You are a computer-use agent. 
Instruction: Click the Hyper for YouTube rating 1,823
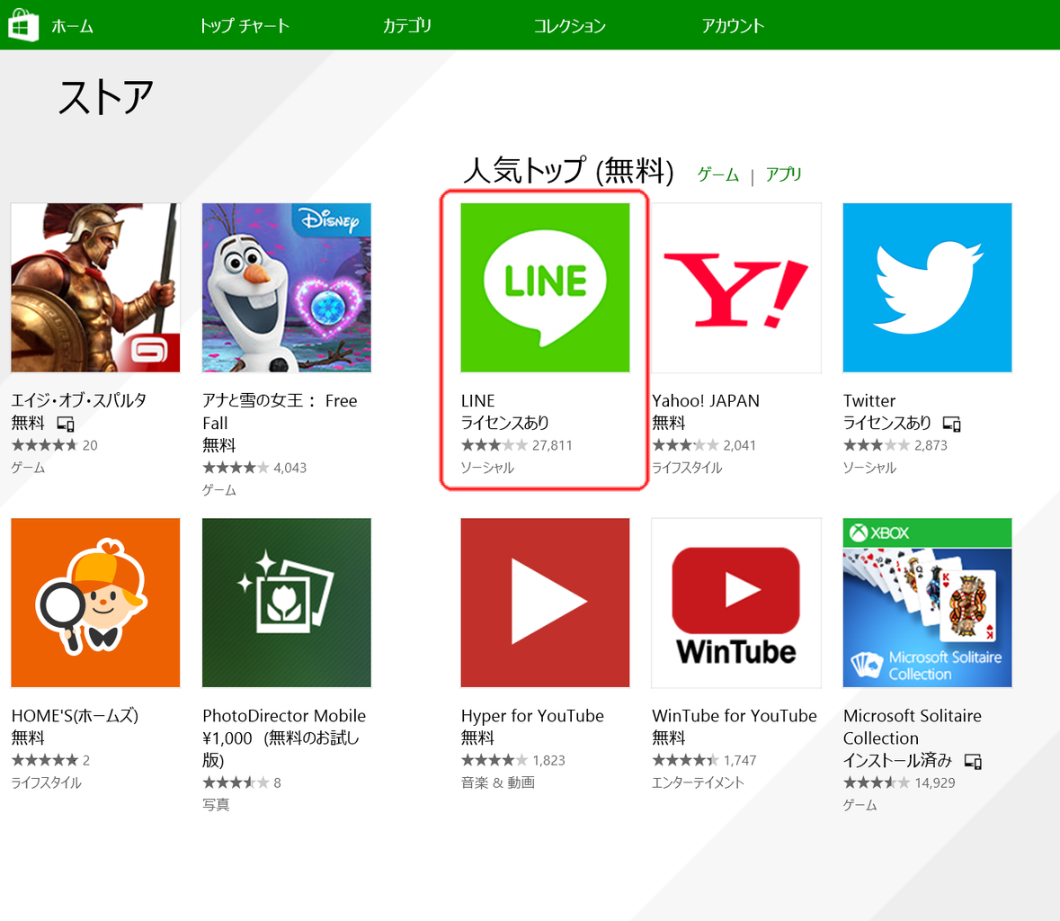pyautogui.click(x=513, y=760)
